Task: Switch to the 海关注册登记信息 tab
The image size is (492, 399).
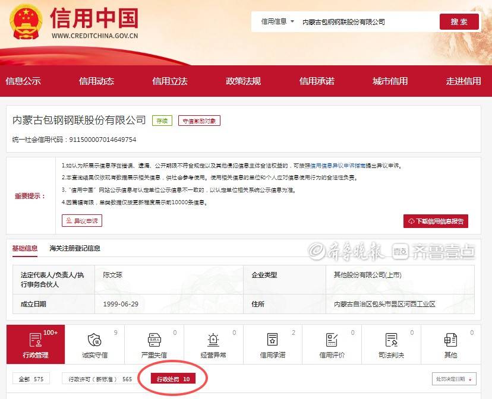Action: pos(75,249)
